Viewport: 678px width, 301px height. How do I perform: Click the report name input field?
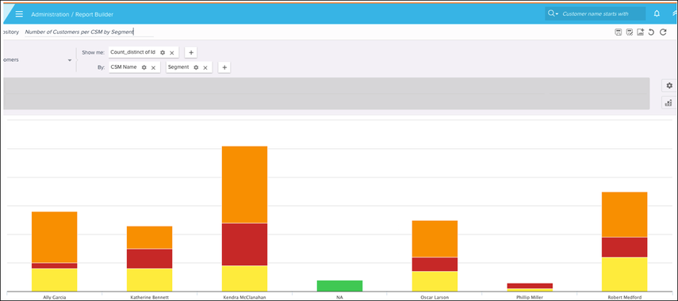tap(89, 32)
